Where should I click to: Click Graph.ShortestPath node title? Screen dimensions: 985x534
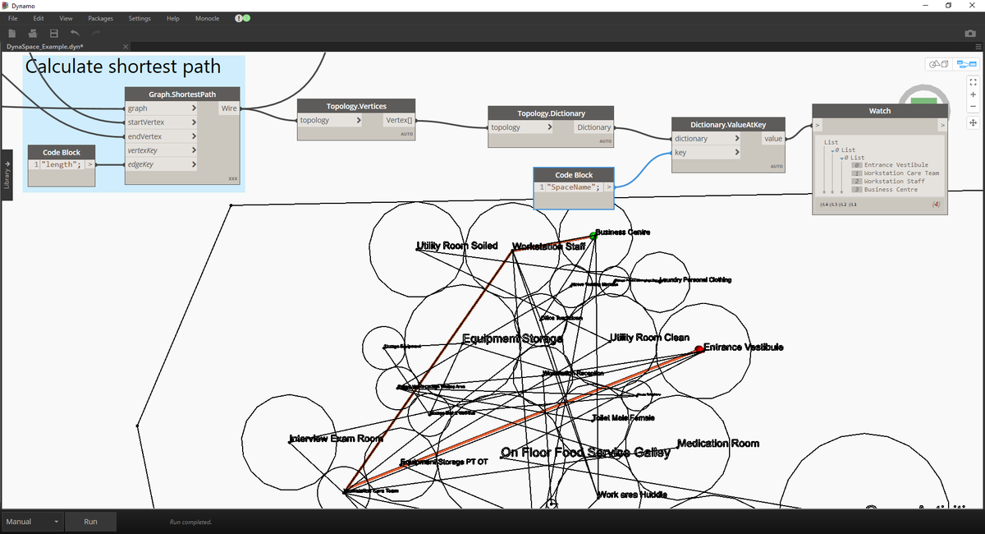point(182,94)
